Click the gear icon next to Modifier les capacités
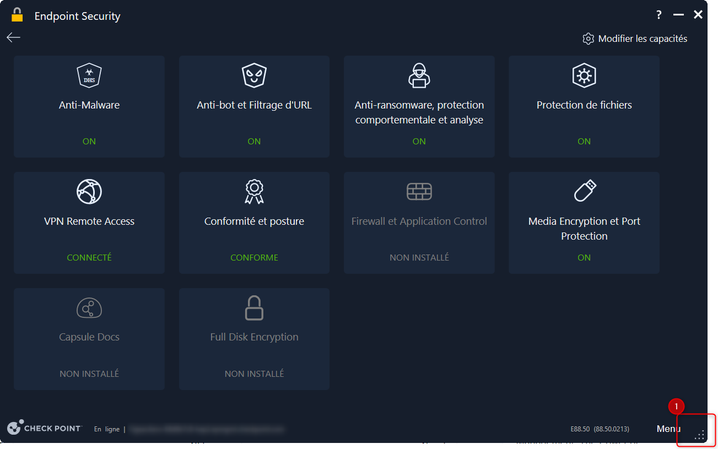 [589, 39]
